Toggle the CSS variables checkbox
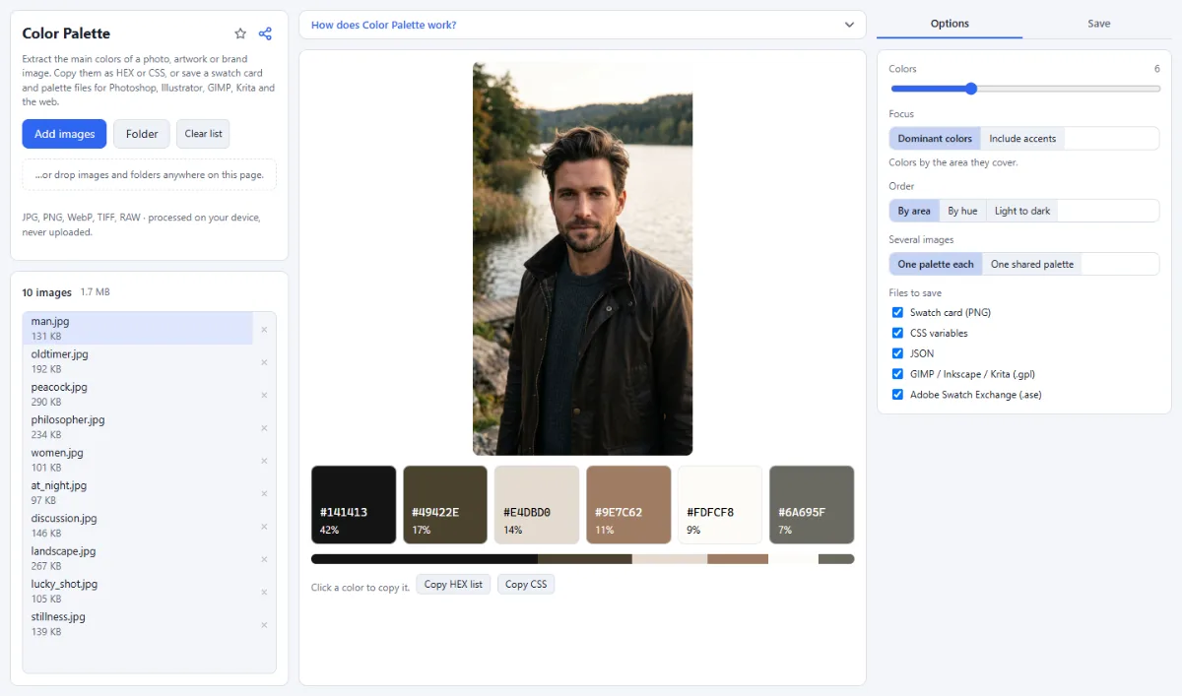The height and width of the screenshot is (696, 1182). (897, 333)
